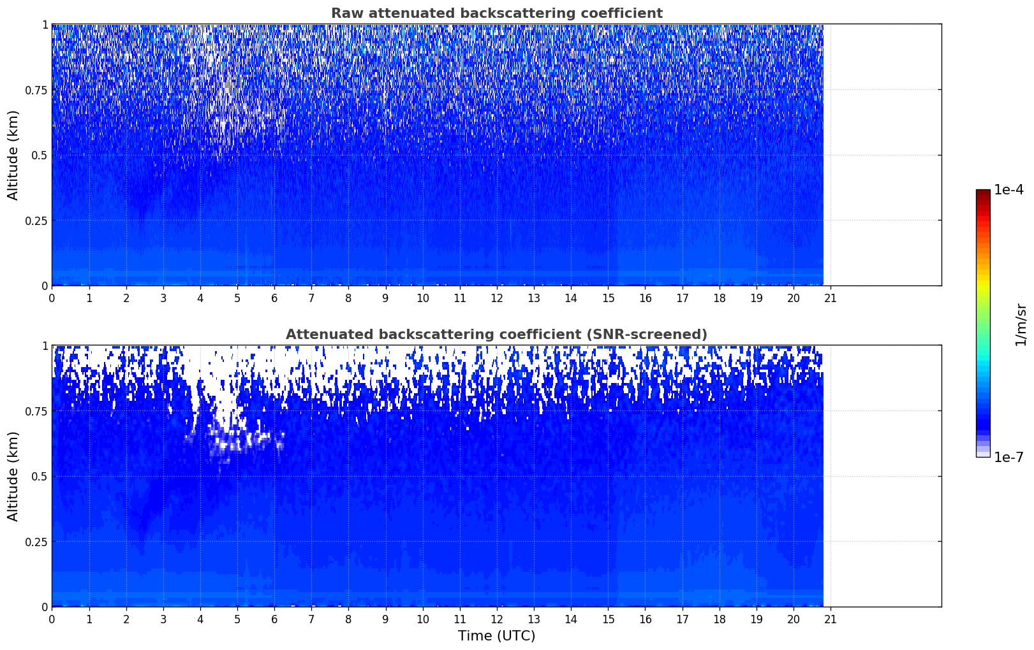Viewport: 1034px width, 650px height.
Task: Select the 'Time (UTC)' axis label
Action: pyautogui.click(x=496, y=636)
